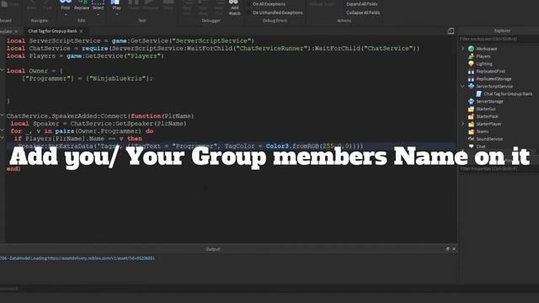The height and width of the screenshot is (303, 539).
Task: Click the ServerStorage icon
Action: coord(471,101)
